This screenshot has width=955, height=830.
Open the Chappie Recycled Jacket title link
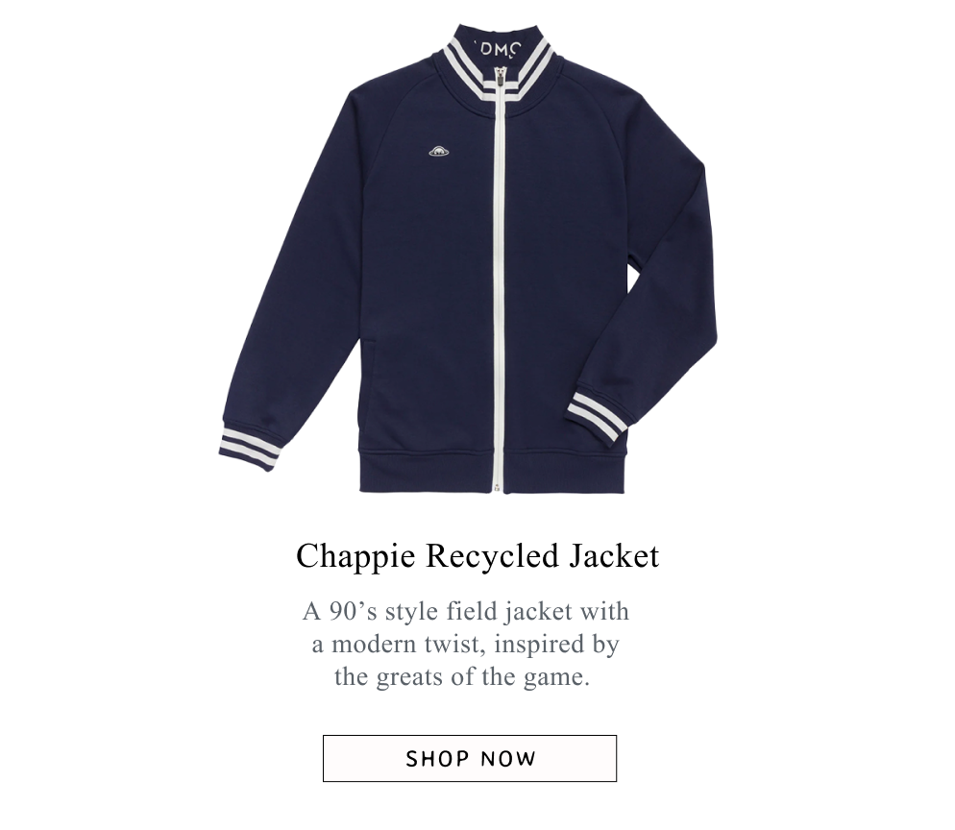(x=477, y=556)
